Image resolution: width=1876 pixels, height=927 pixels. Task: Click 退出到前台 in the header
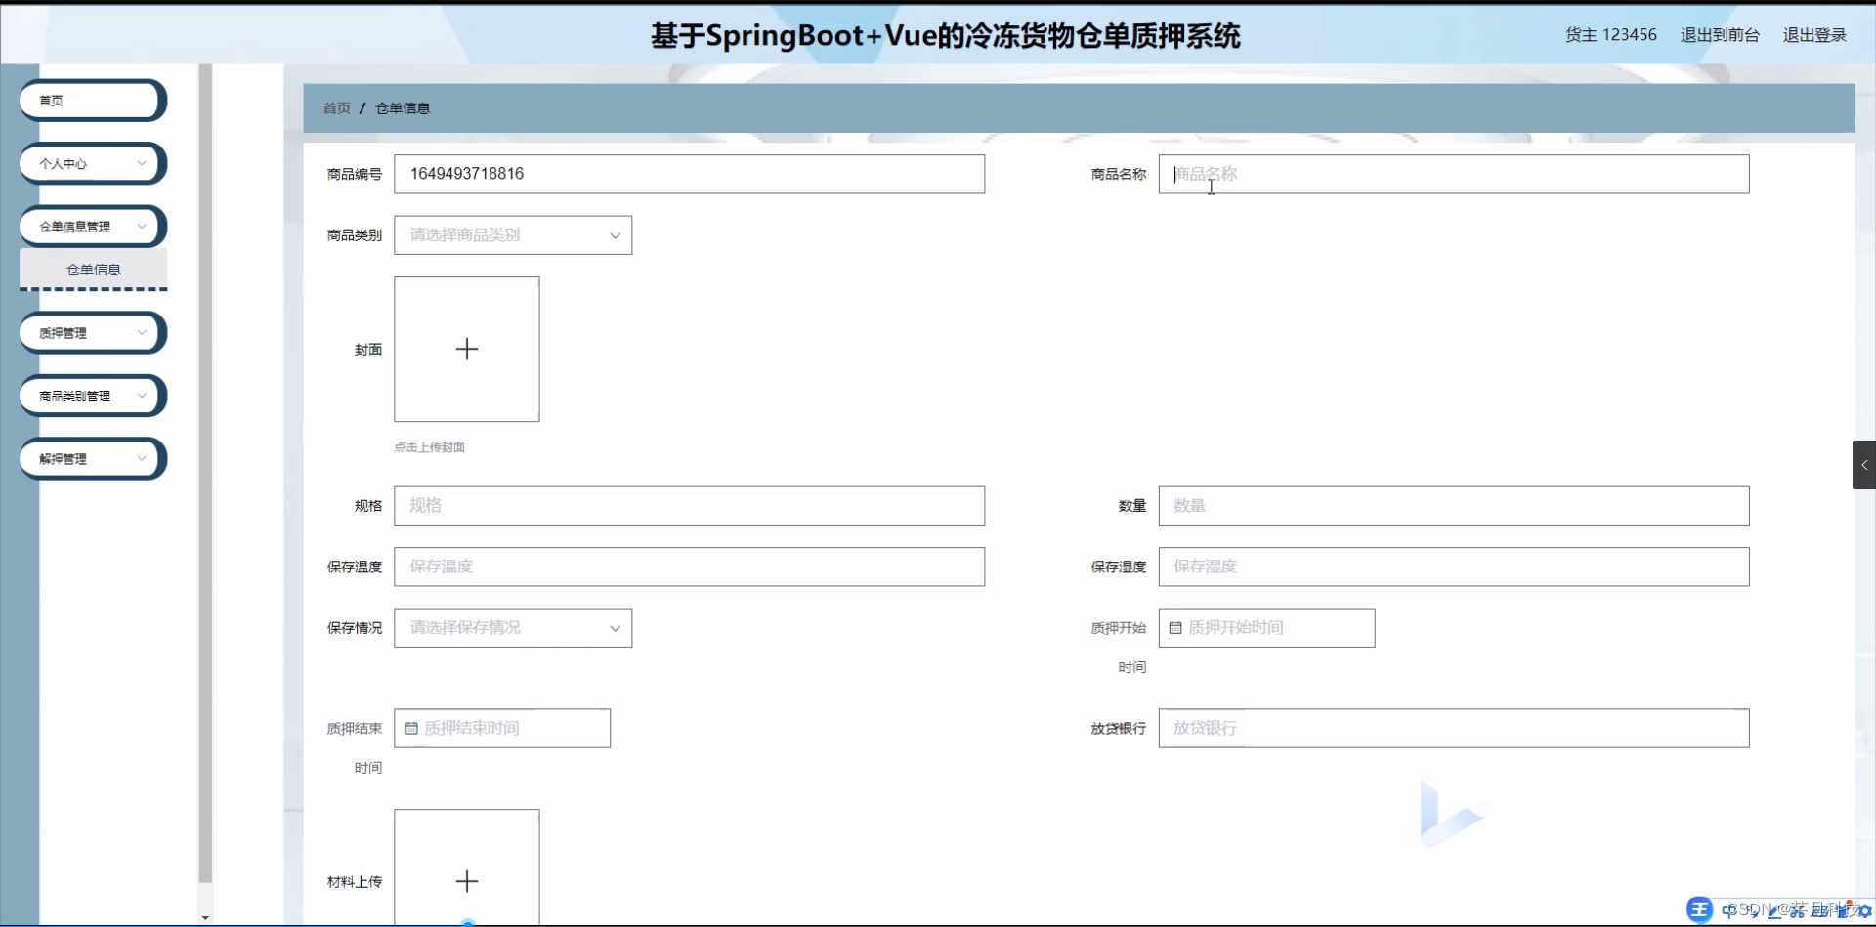[1720, 34]
